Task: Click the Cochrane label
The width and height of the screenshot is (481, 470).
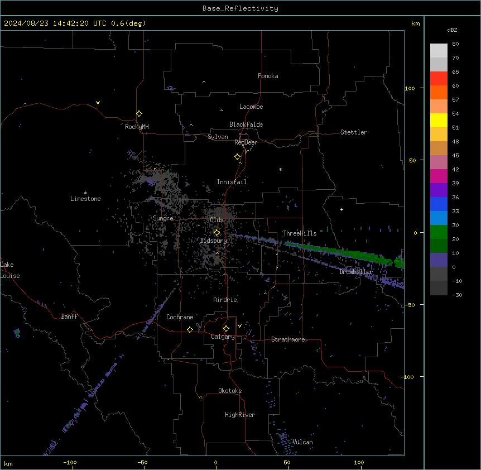Action: pyautogui.click(x=180, y=317)
